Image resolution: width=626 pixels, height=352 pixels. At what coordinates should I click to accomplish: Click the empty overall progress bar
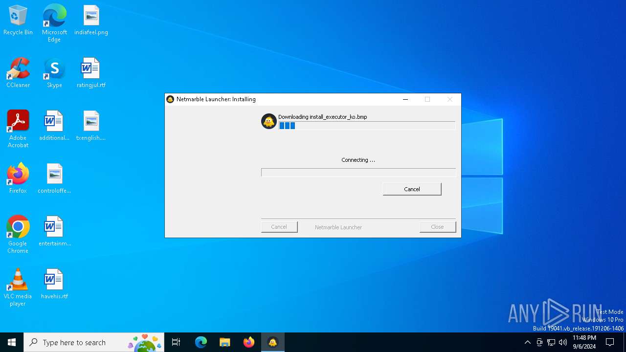tap(358, 173)
